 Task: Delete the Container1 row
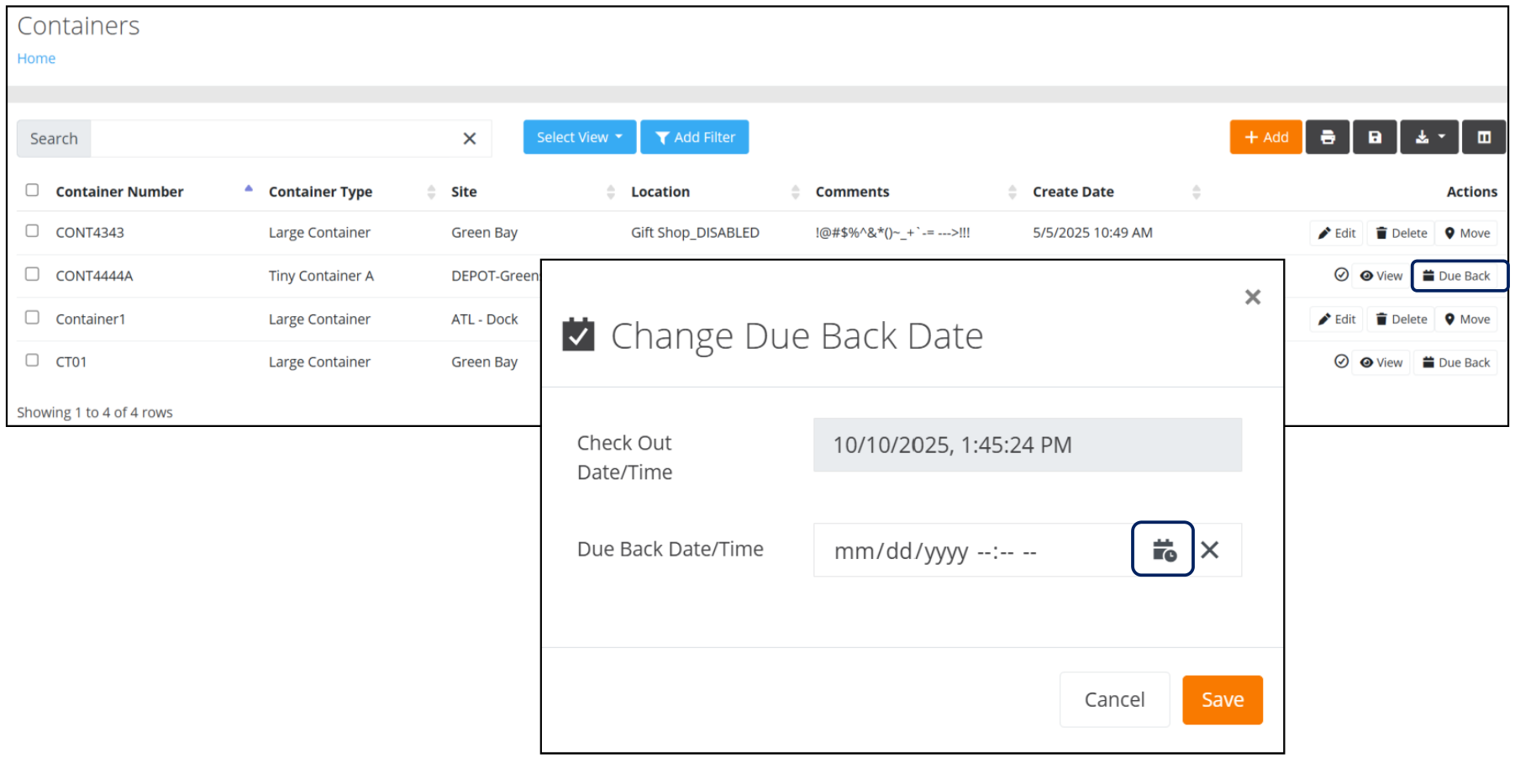coord(1402,319)
